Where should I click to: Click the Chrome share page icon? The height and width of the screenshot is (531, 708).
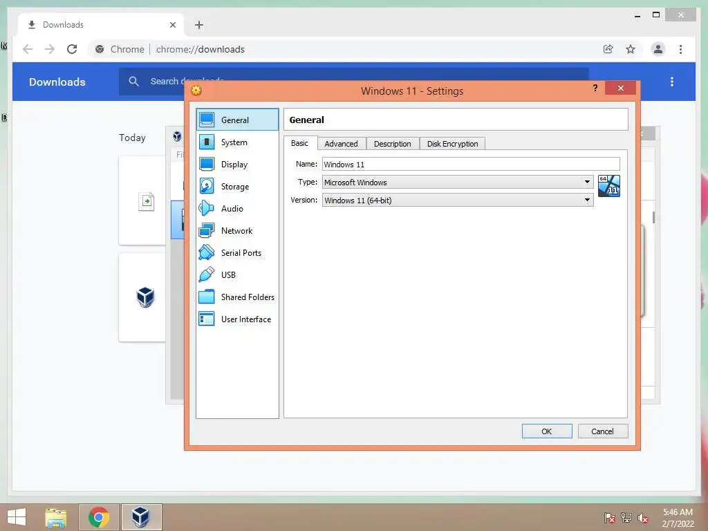click(608, 49)
